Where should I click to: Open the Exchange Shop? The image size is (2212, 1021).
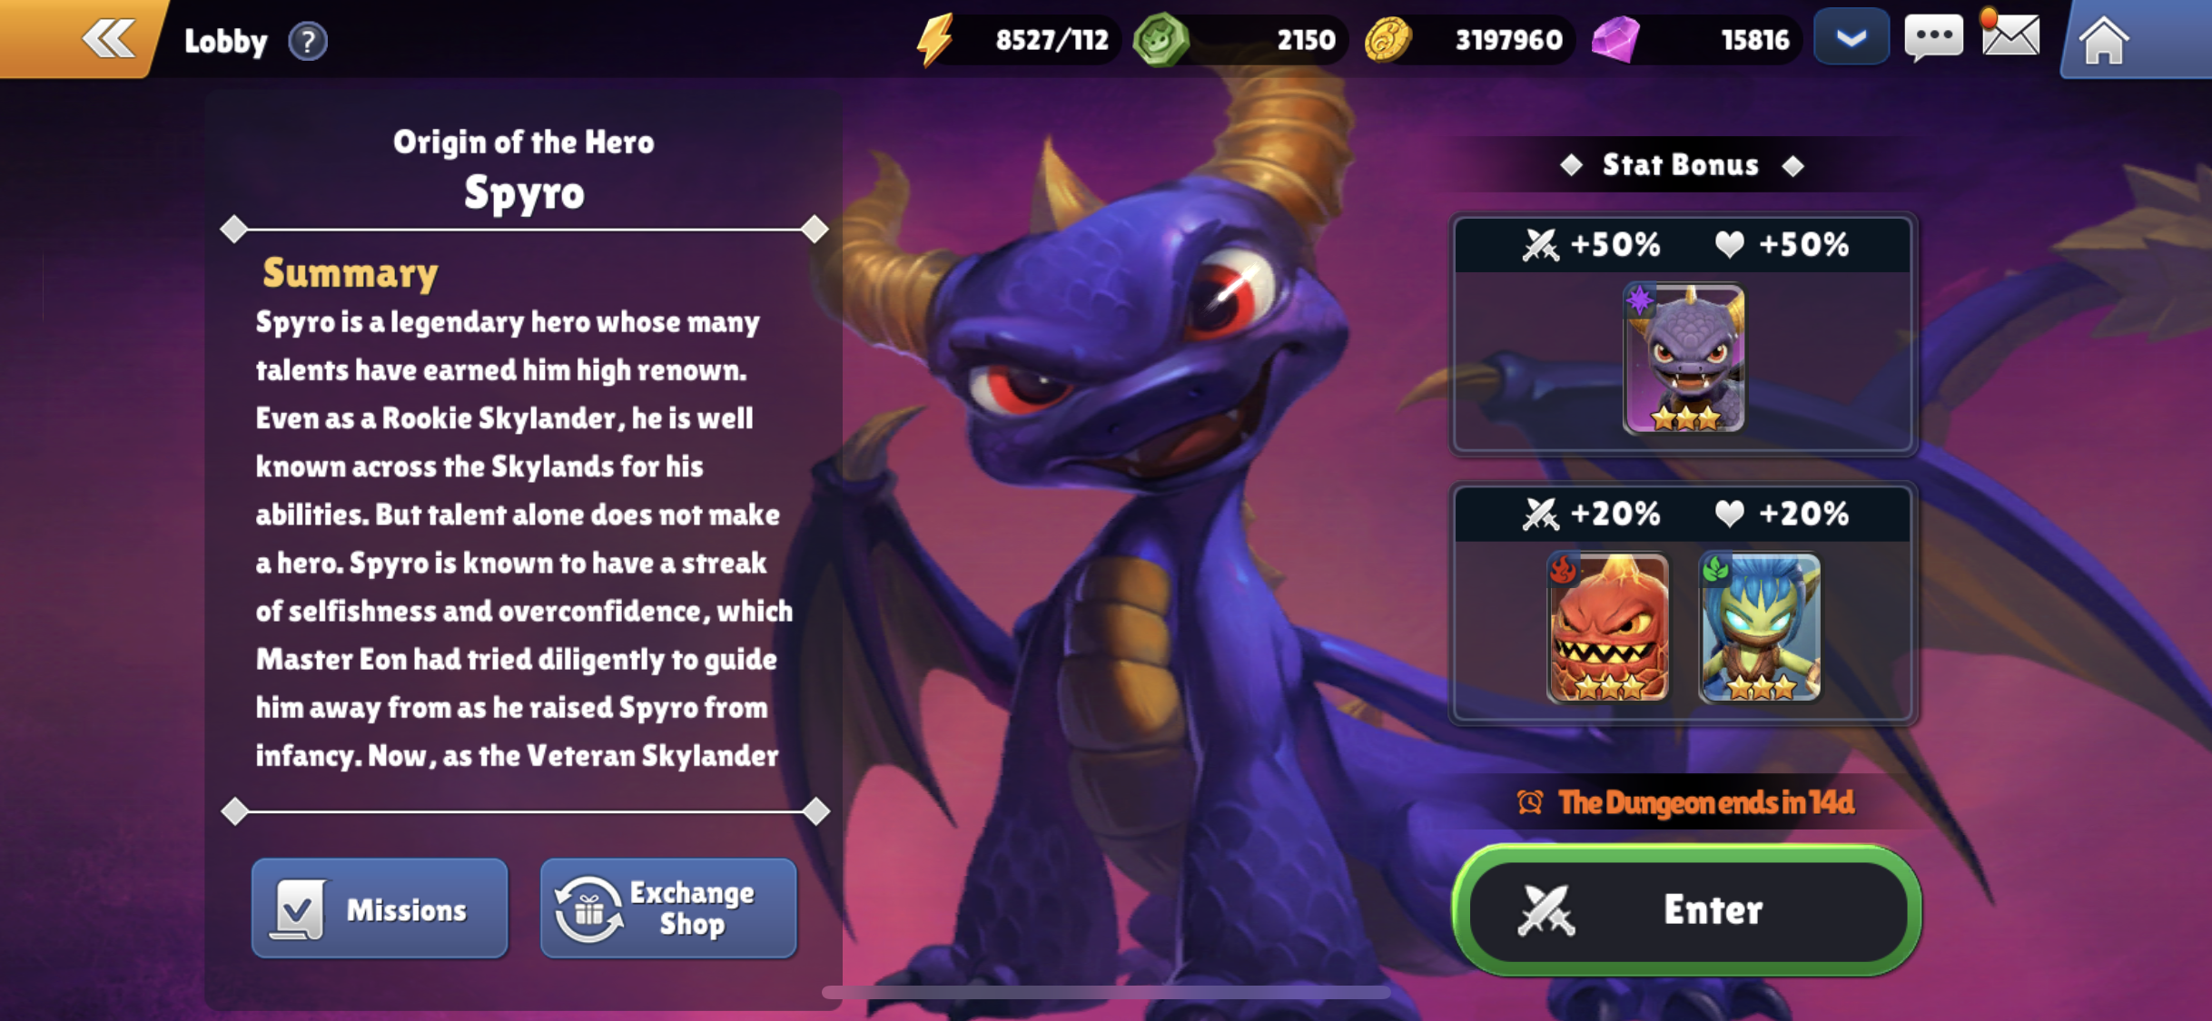point(668,908)
